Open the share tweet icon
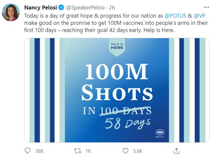This screenshot has width=214, height=158. click(176, 151)
